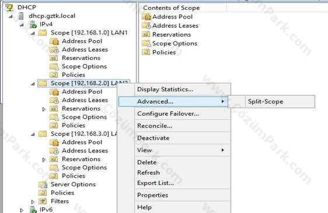328x213 pixels.
Task: Click Reservations icon under LAN1 scope
Action: point(54,58)
